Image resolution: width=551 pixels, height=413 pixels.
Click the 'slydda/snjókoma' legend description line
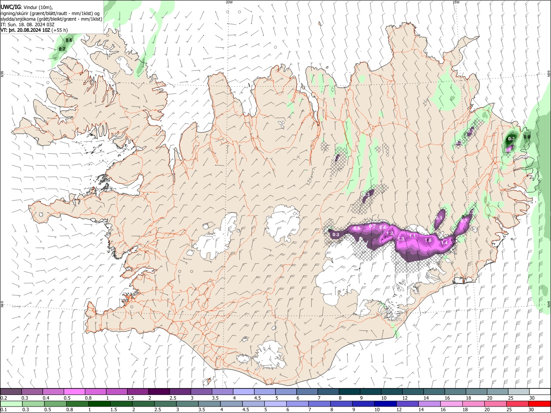tap(51, 19)
